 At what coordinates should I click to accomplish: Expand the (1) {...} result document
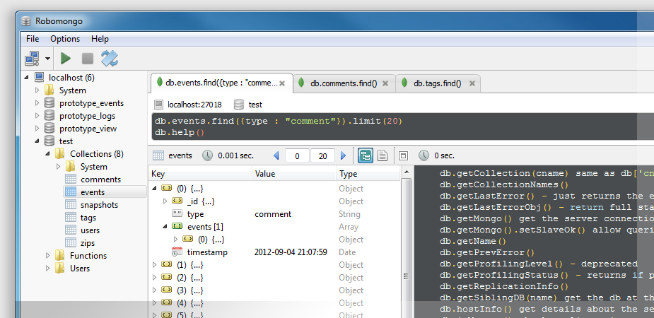click(x=154, y=265)
